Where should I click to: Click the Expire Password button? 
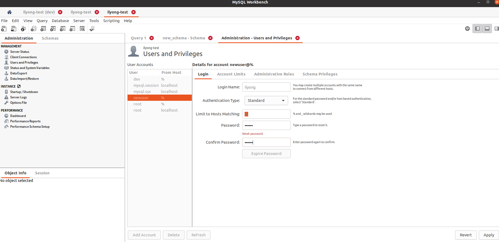266,154
